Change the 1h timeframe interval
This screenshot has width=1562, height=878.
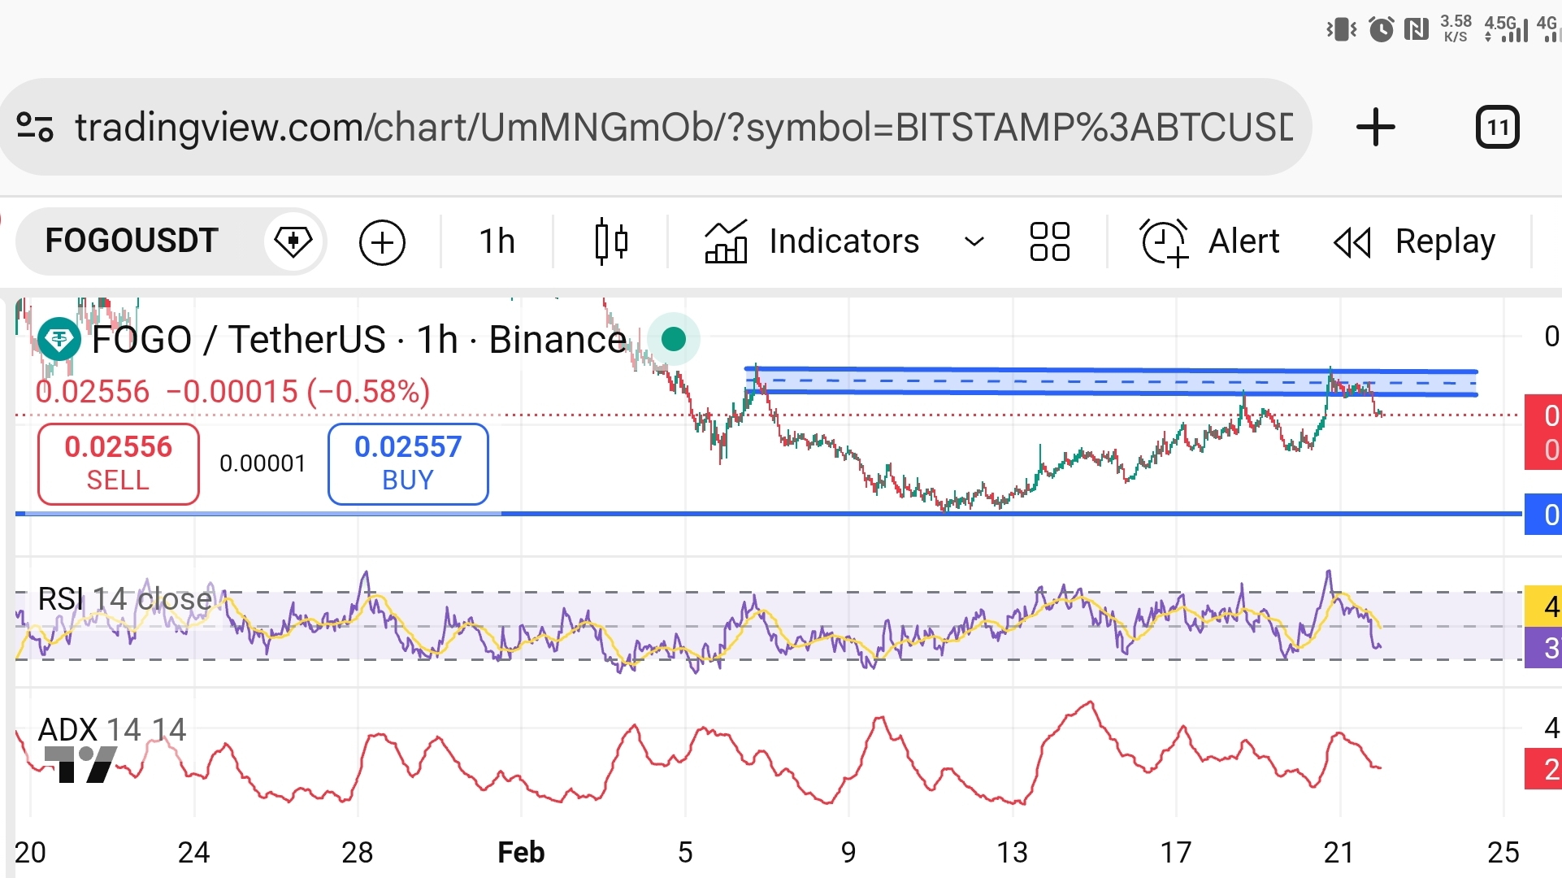coord(497,241)
